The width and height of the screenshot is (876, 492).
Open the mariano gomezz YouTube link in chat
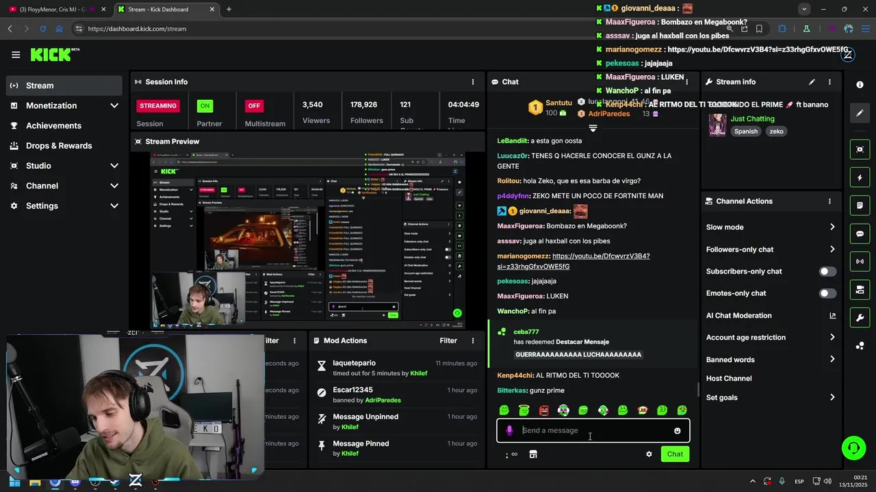(x=574, y=261)
